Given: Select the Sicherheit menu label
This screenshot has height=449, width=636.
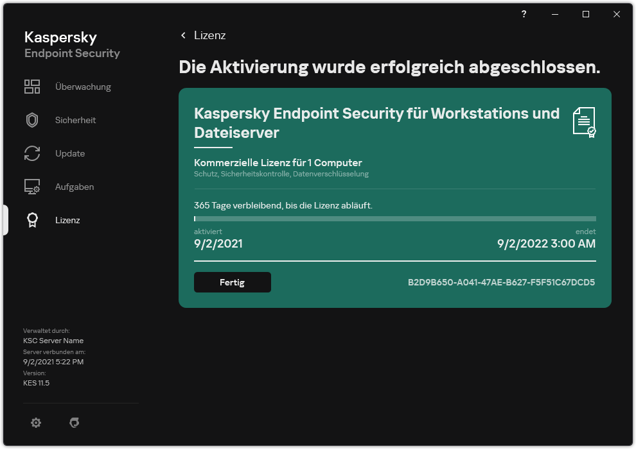Looking at the screenshot, I should pos(75,120).
